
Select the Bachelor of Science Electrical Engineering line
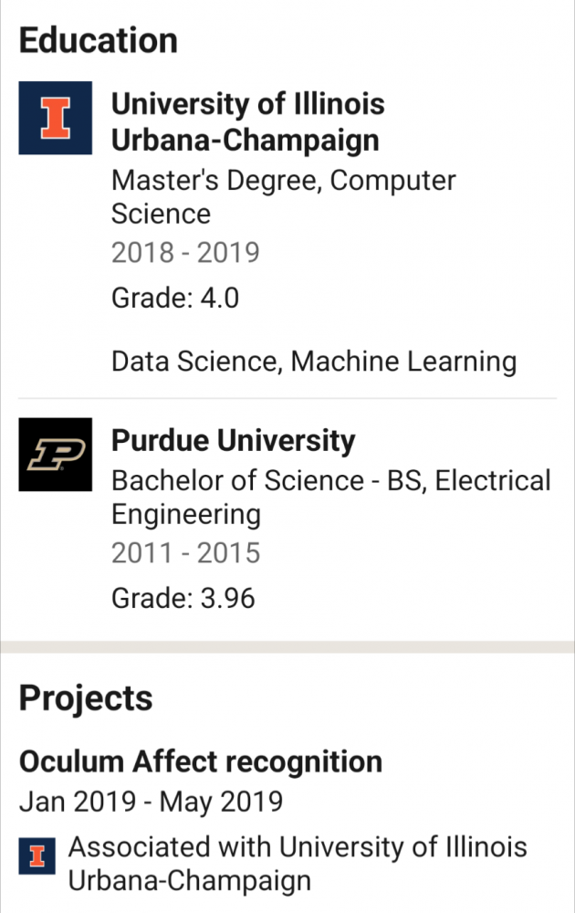[330, 497]
